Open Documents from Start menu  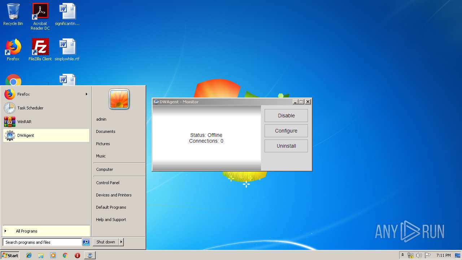[x=106, y=131]
